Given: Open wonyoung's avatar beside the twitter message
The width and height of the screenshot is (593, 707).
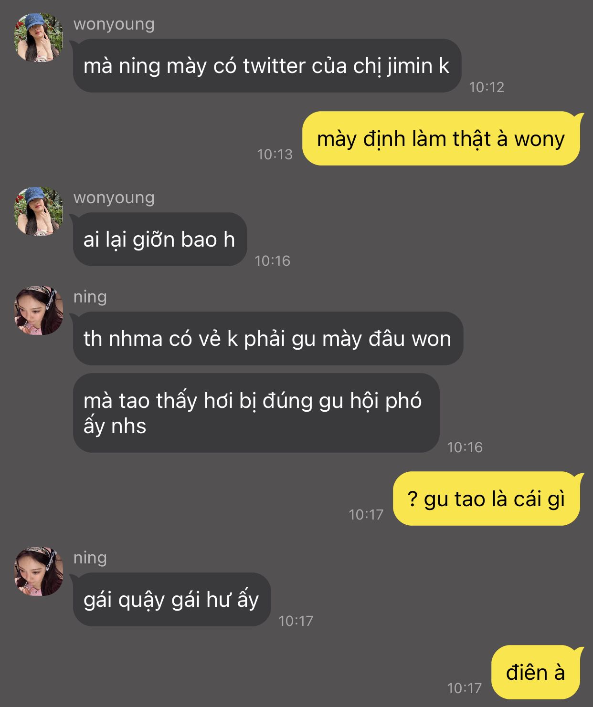Looking at the screenshot, I should point(39,38).
